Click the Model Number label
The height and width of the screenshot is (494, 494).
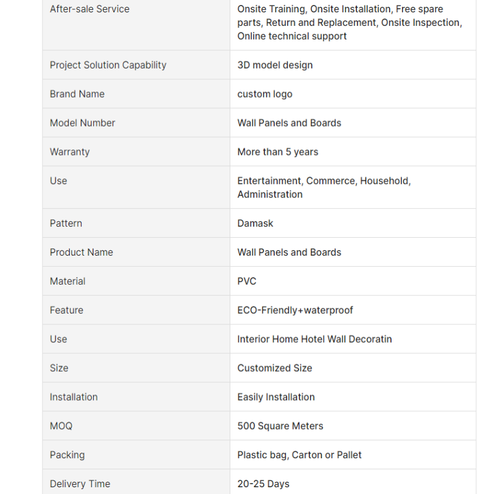pyautogui.click(x=82, y=123)
